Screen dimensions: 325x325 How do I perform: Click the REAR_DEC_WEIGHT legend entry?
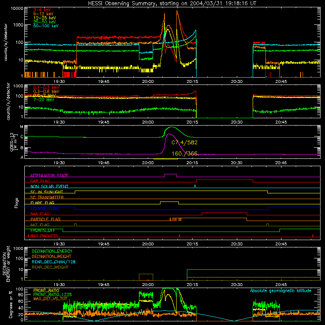(x=50, y=267)
